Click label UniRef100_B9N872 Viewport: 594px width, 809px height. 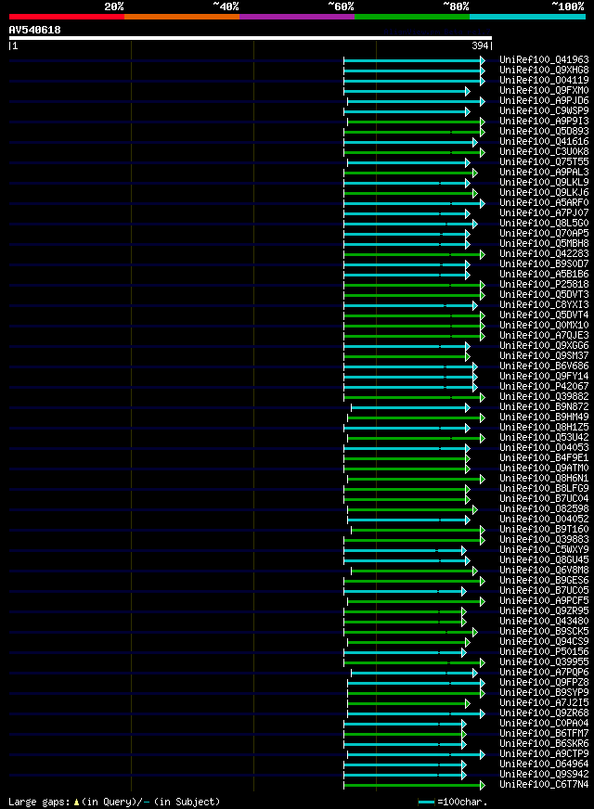544,407
